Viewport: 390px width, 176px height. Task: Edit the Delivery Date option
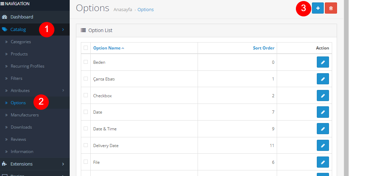pos(323,145)
